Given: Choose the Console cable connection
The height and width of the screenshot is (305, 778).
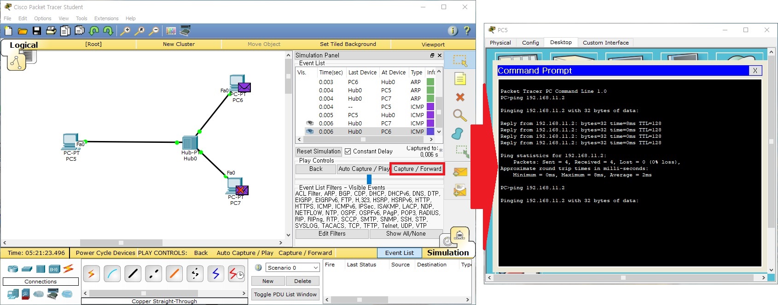Looking at the screenshot, I should click(112, 274).
